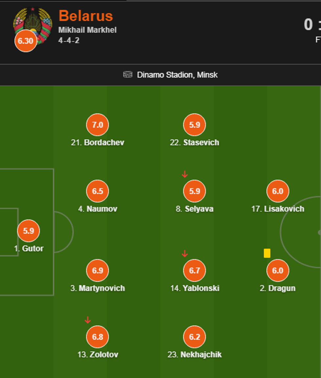
Task: Click the stadium icon beside Dinamo Stadion
Action: coord(127,75)
